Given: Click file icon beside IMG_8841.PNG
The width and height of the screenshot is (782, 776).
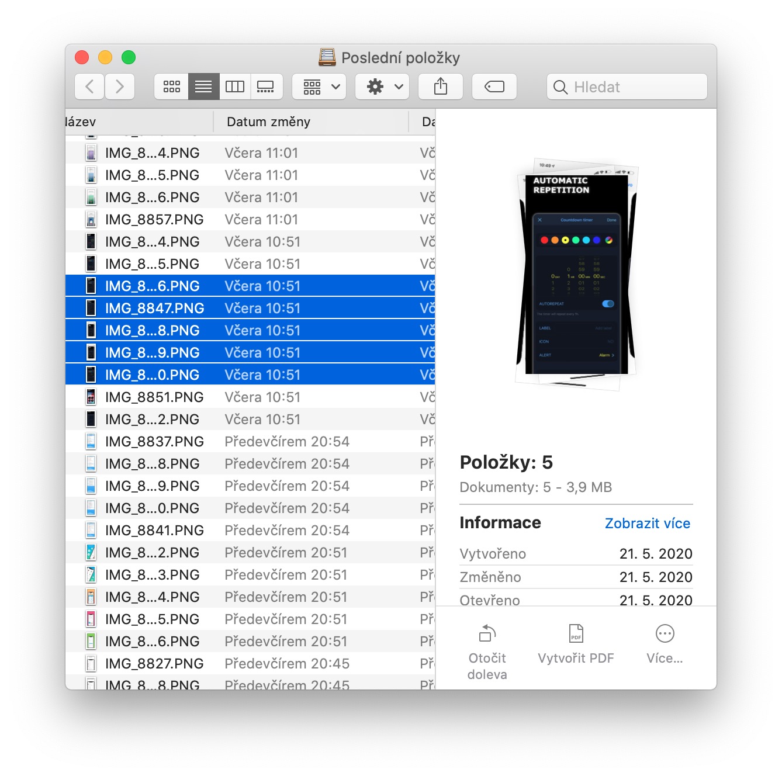Looking at the screenshot, I should (x=91, y=531).
